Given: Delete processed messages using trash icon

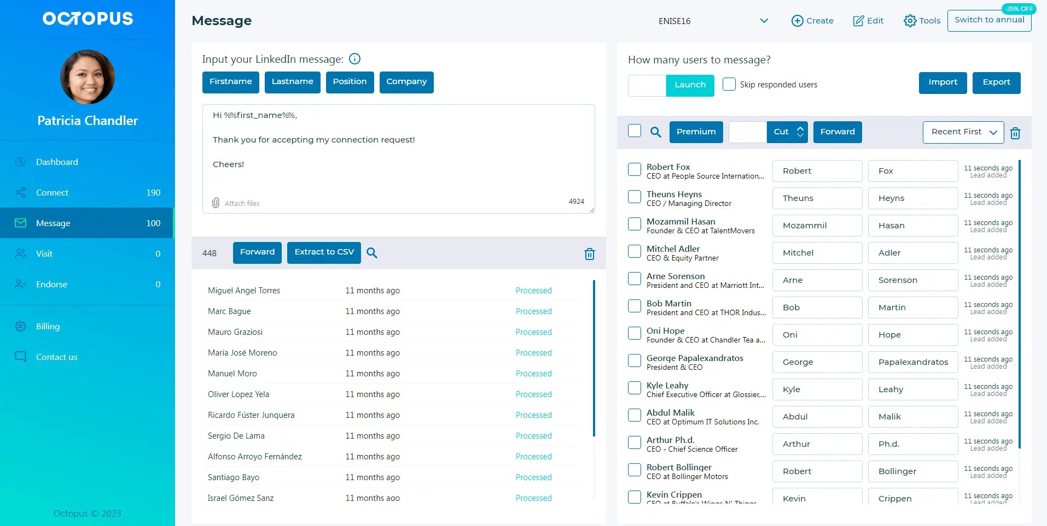Looking at the screenshot, I should point(589,253).
